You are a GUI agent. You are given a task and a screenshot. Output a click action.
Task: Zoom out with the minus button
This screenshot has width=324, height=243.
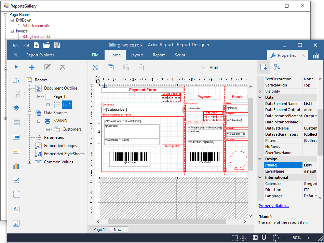click(284, 238)
